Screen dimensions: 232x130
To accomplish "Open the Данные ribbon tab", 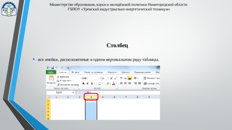I will pyautogui.click(x=125, y=72).
